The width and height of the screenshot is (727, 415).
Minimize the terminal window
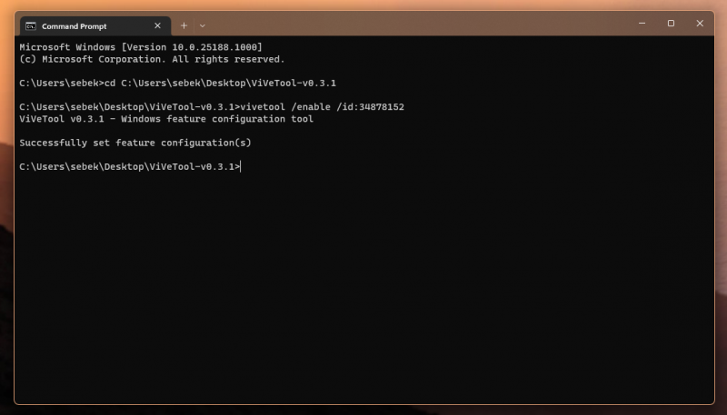636,24
